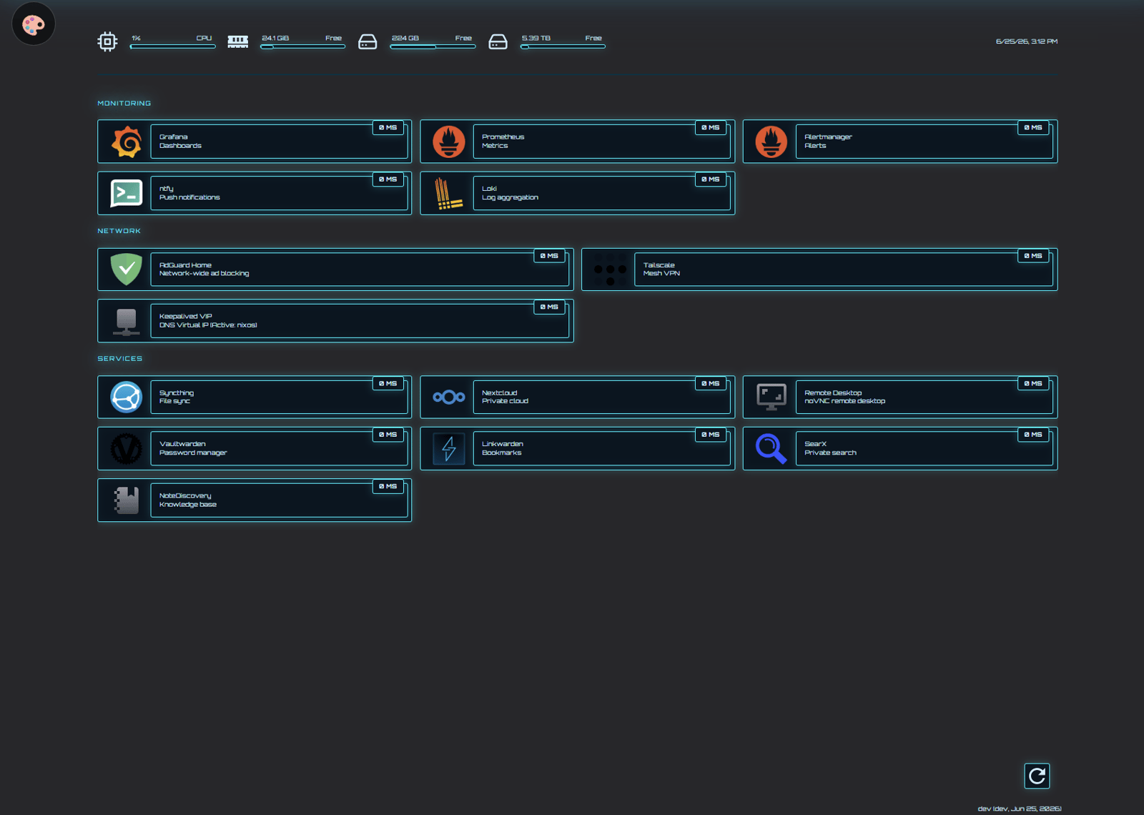This screenshot has height=815, width=1144.
Task: Click the '224 GB' free disk value
Action: tap(405, 38)
